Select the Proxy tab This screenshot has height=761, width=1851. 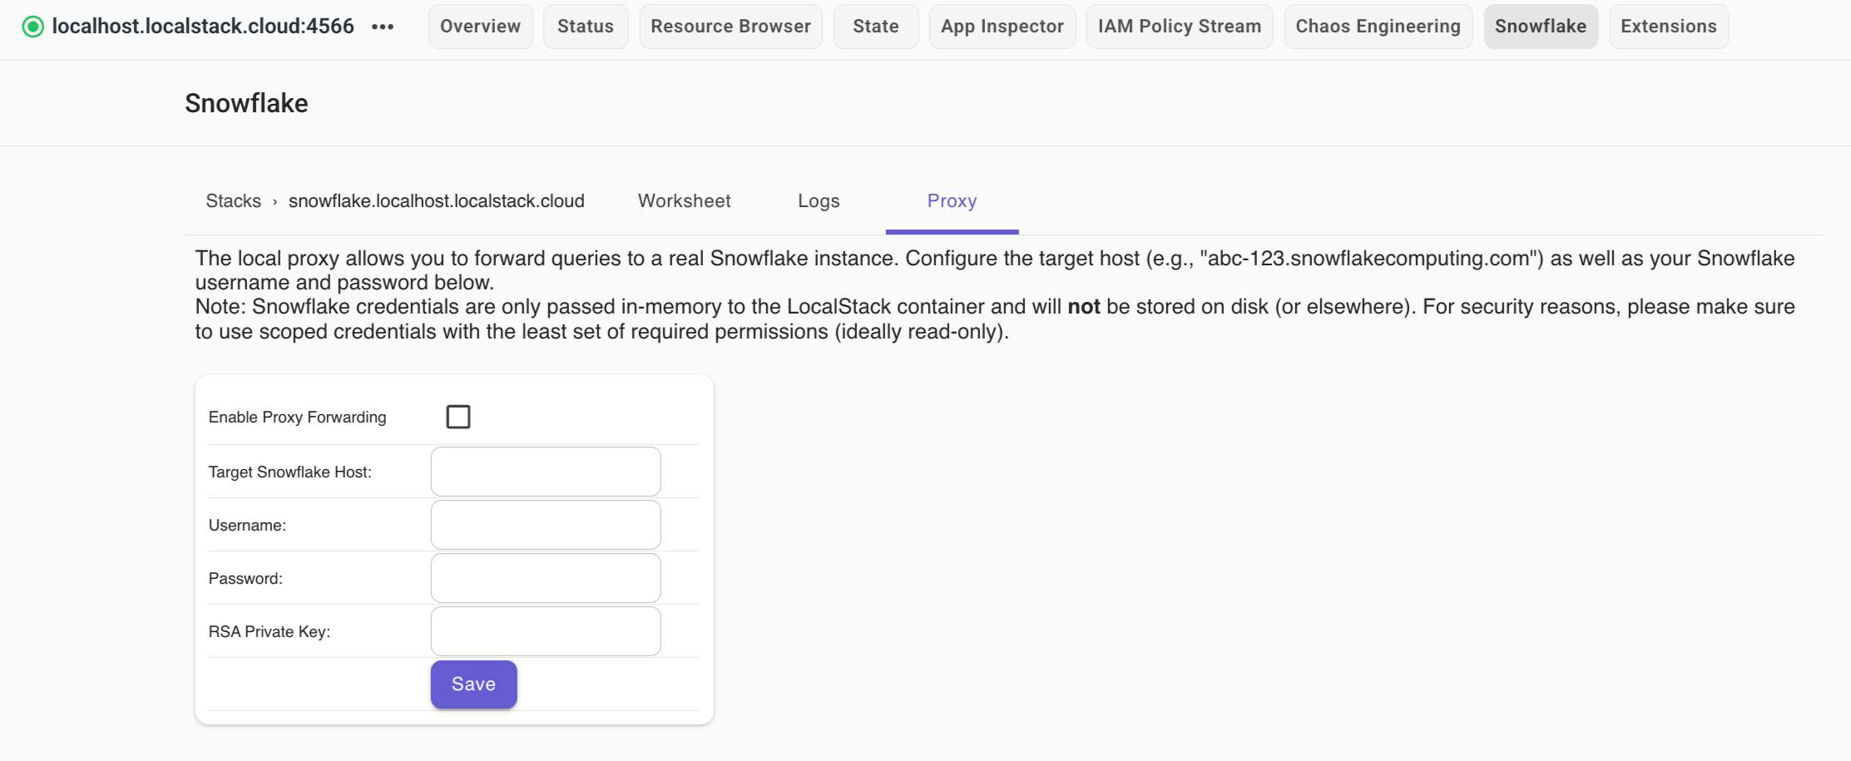point(951,200)
